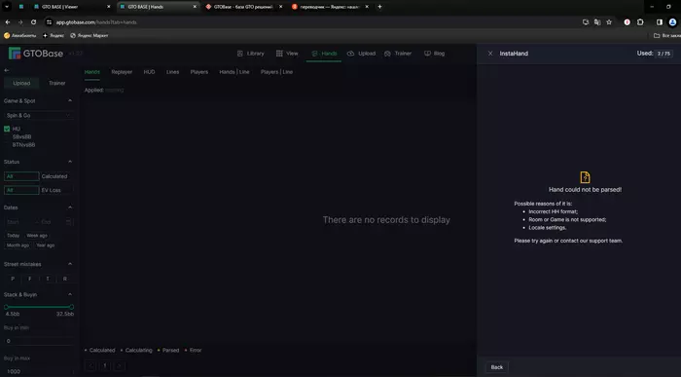
Task: Click the Back button in InstaHand
Action: (x=497, y=367)
